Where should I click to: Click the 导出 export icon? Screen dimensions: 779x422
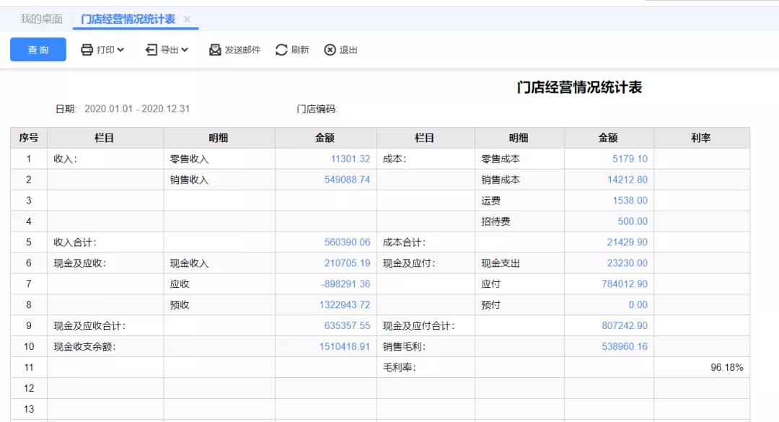pos(151,50)
